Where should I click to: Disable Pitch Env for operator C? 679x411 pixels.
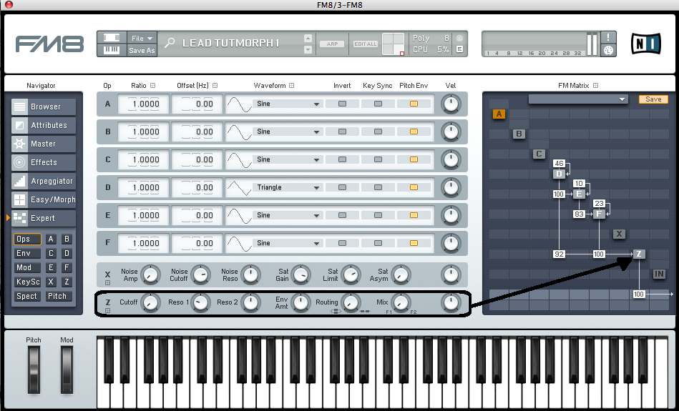(x=414, y=159)
